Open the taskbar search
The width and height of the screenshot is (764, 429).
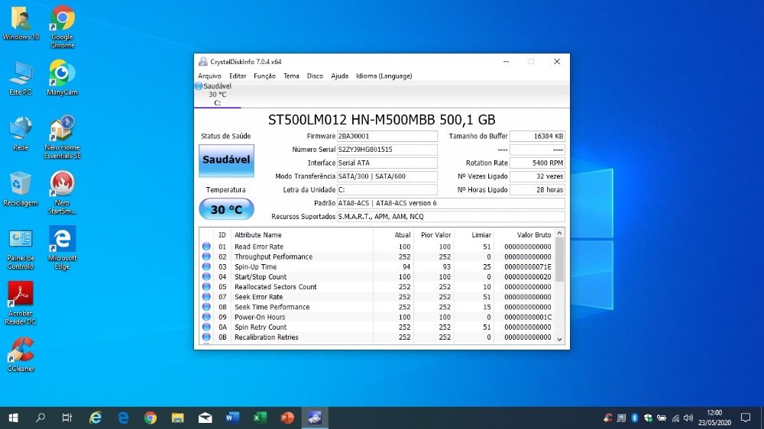40,418
